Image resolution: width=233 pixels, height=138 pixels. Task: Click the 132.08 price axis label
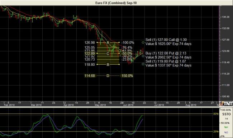(x=225, y=28)
